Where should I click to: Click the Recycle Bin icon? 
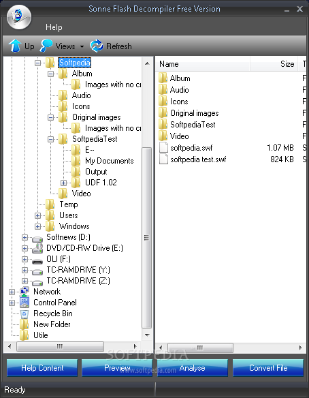(x=25, y=313)
